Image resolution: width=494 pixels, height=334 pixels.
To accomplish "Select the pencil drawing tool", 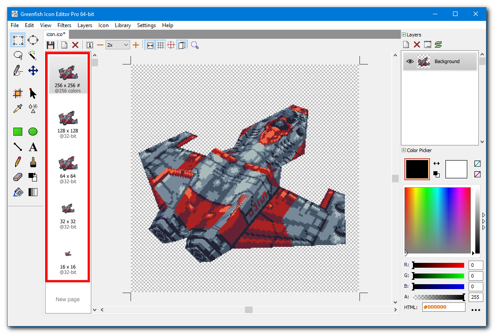I will click(18, 161).
